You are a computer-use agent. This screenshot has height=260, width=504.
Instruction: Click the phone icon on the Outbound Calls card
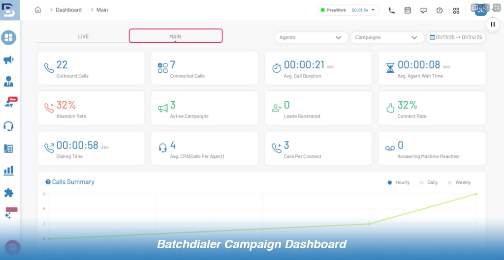[49, 68]
